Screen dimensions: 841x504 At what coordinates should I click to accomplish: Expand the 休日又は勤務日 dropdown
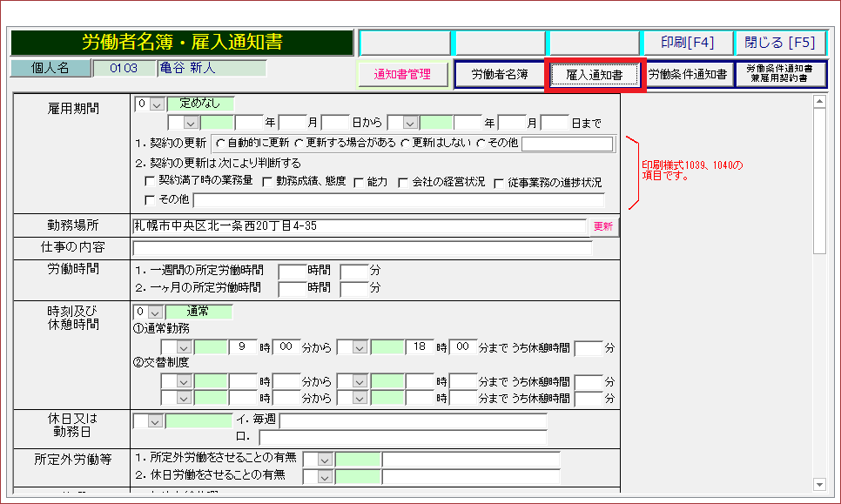tap(155, 421)
